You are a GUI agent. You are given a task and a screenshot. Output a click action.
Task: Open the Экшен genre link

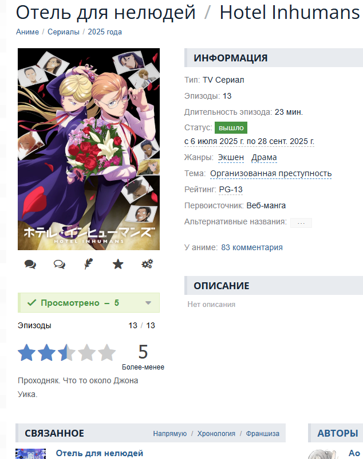click(x=231, y=157)
